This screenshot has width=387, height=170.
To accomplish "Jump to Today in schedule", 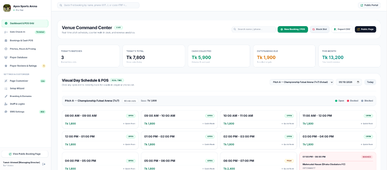I will pos(370,82).
